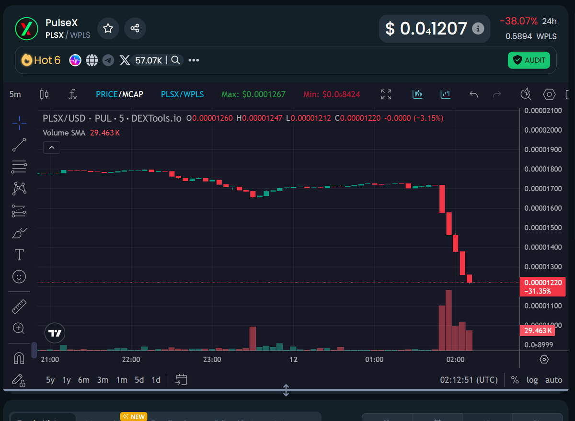Select the crosshair cursor tool
This screenshot has width=575, height=421.
click(19, 123)
